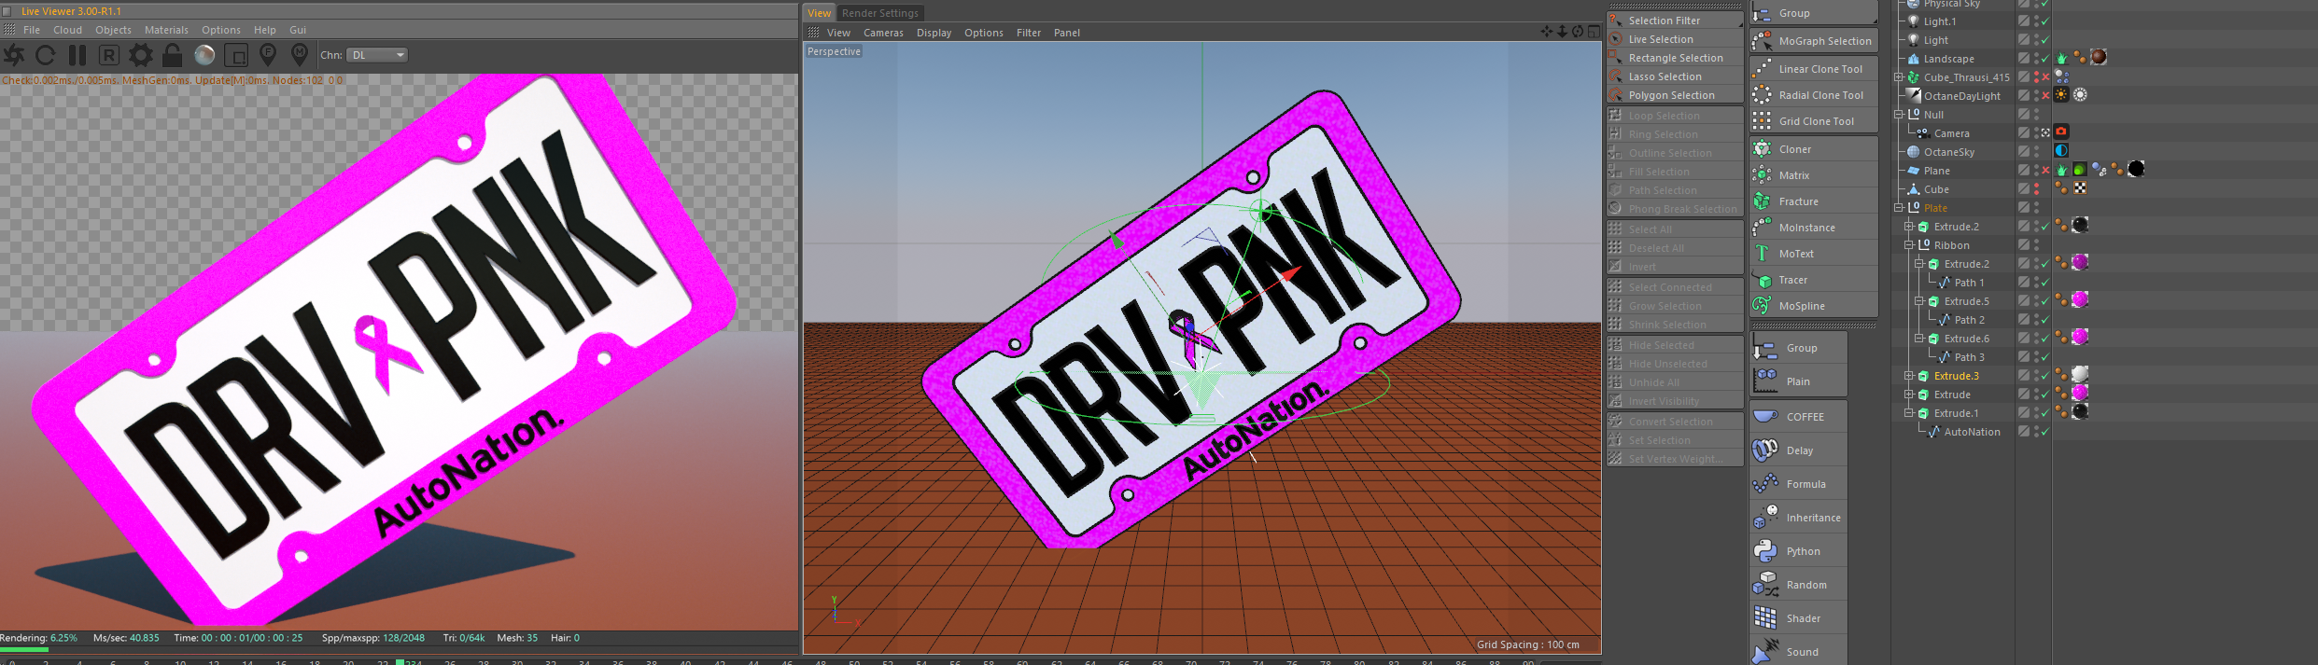This screenshot has width=2318, height=665.
Task: Collapse Extrude.6 in the object tree
Action: coord(1919,339)
